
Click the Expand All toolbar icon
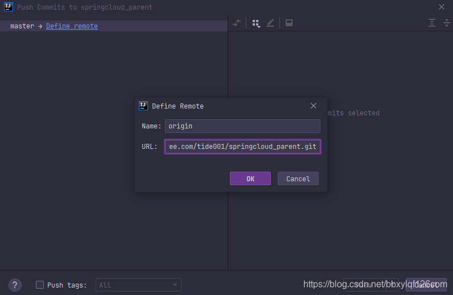431,23
